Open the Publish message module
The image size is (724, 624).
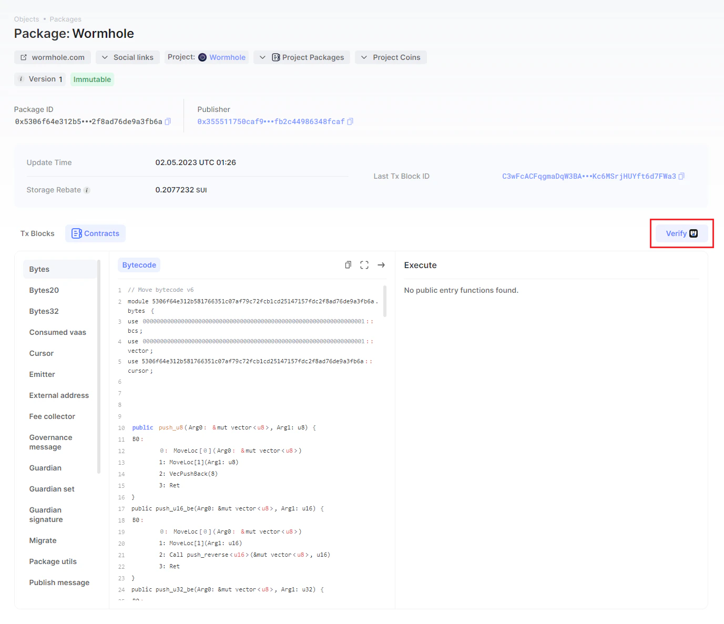click(x=60, y=582)
